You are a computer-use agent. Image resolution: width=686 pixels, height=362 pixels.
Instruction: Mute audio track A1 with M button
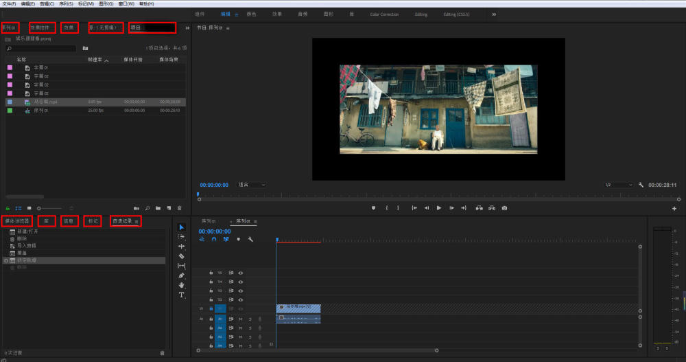click(x=241, y=319)
